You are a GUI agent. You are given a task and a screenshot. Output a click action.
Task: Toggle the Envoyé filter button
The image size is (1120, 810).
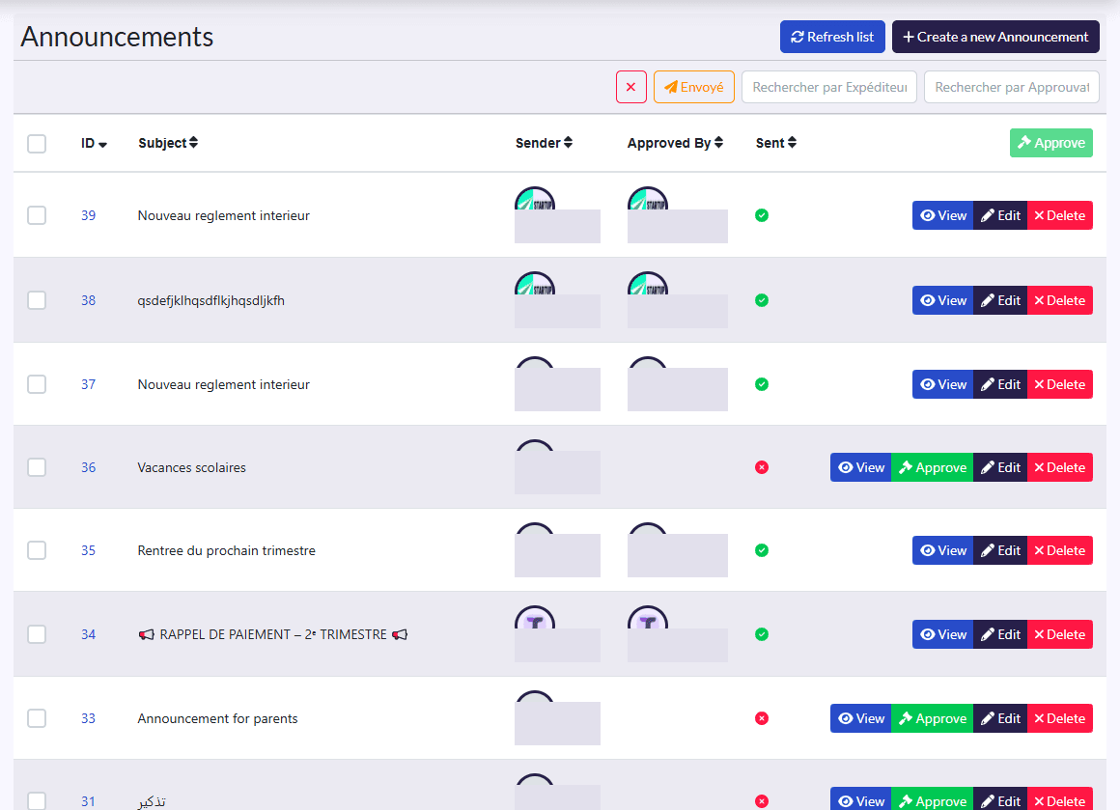(x=693, y=87)
